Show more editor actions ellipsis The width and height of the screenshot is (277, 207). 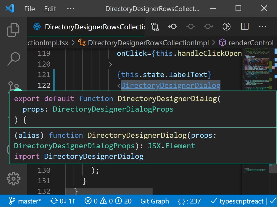pyautogui.click(x=262, y=26)
